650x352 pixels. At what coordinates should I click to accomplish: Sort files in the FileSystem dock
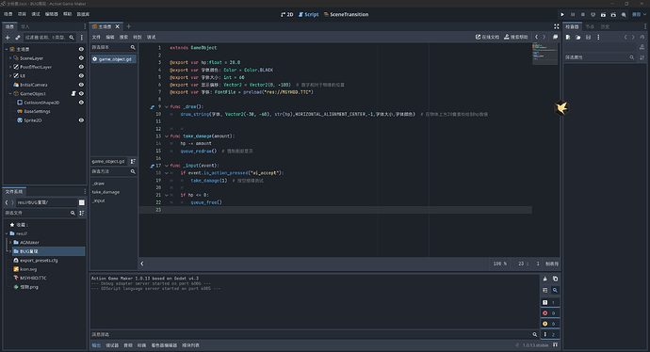(82, 213)
